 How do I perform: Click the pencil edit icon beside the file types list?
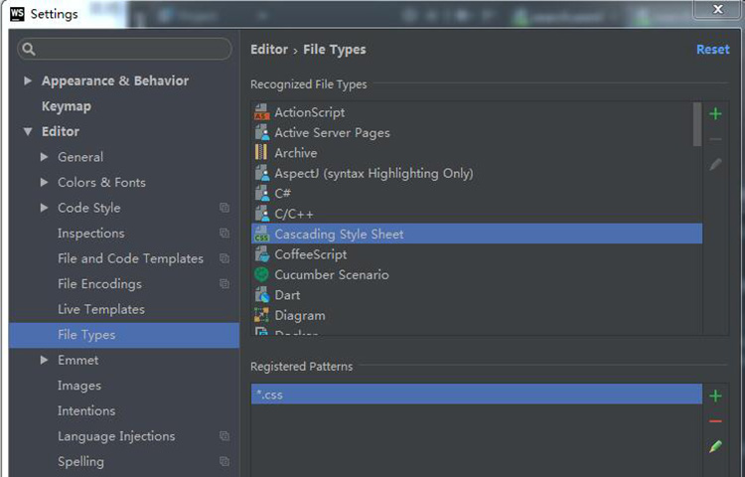pos(715,164)
